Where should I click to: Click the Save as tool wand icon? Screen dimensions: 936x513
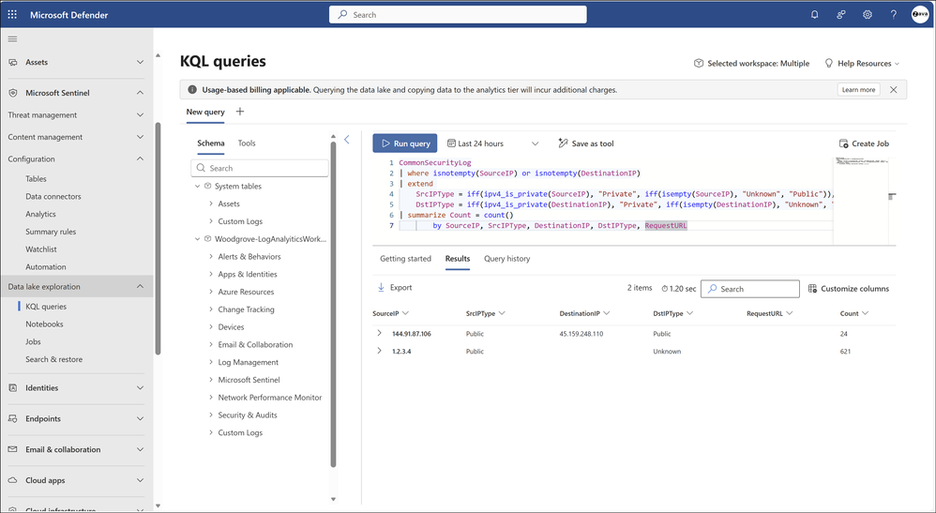pos(563,143)
